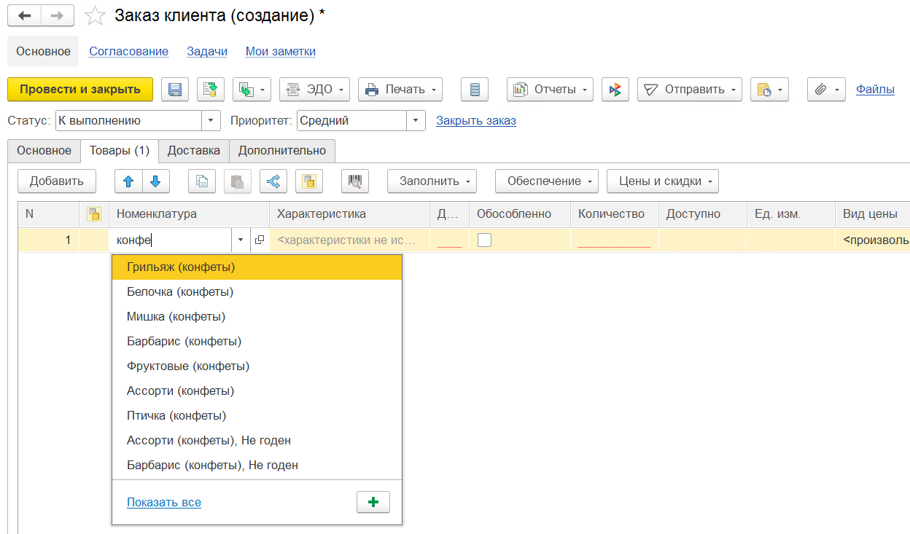Select Ассорти (конфеты), Не годен
Viewport: 910px width, 534px height.
[257, 440]
